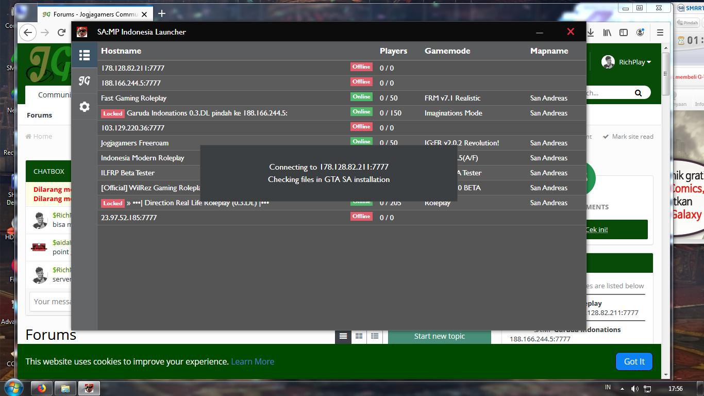Select the Forums - Jogjagamers Firefox tab

[95, 14]
